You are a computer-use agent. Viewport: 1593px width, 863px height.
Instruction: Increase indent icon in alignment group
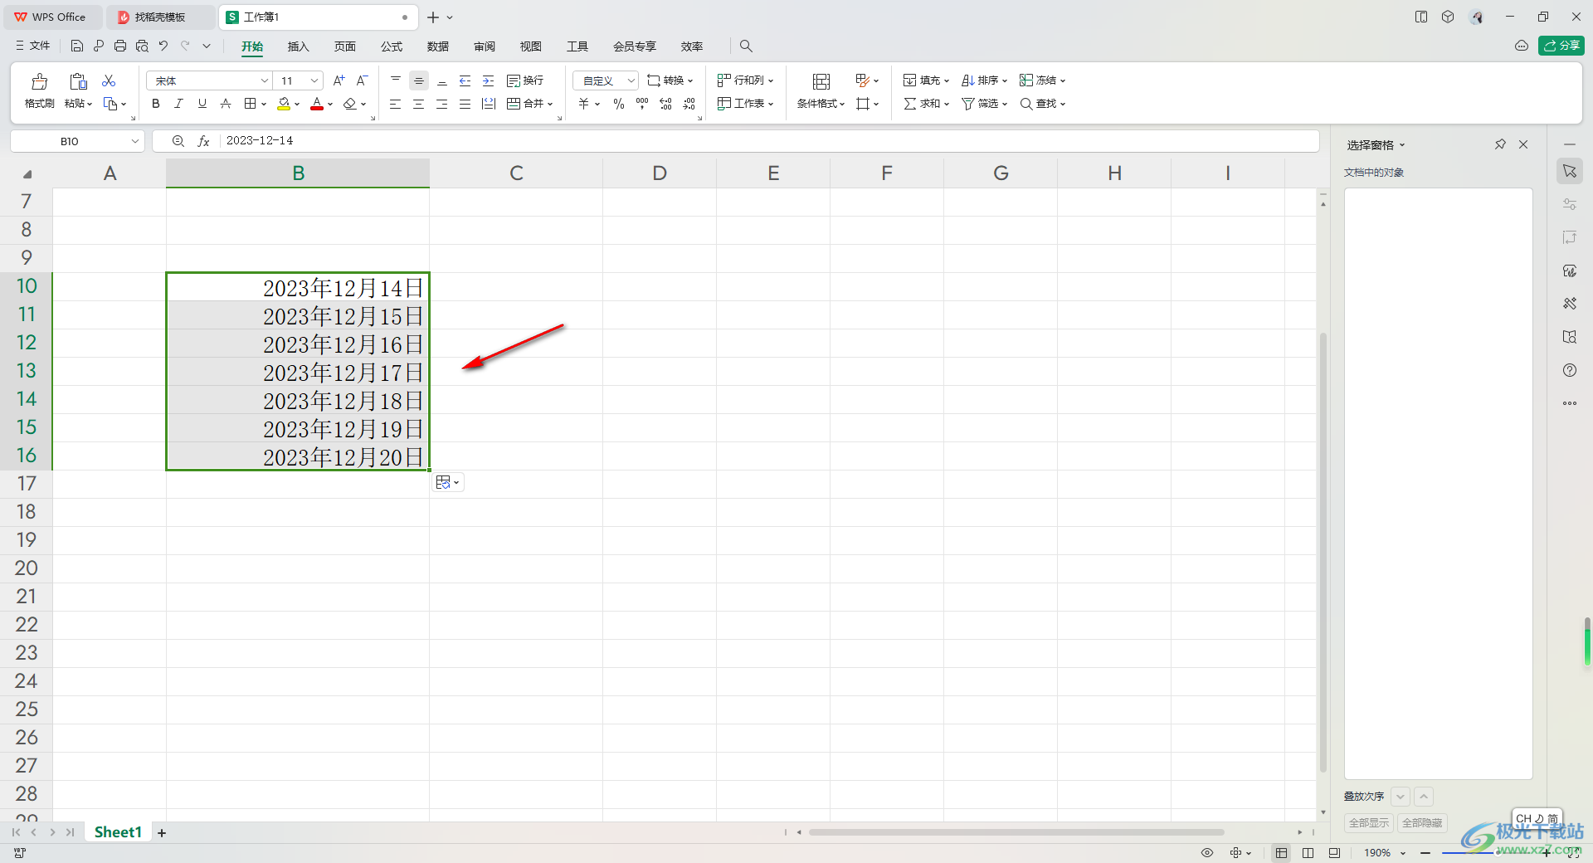489,80
